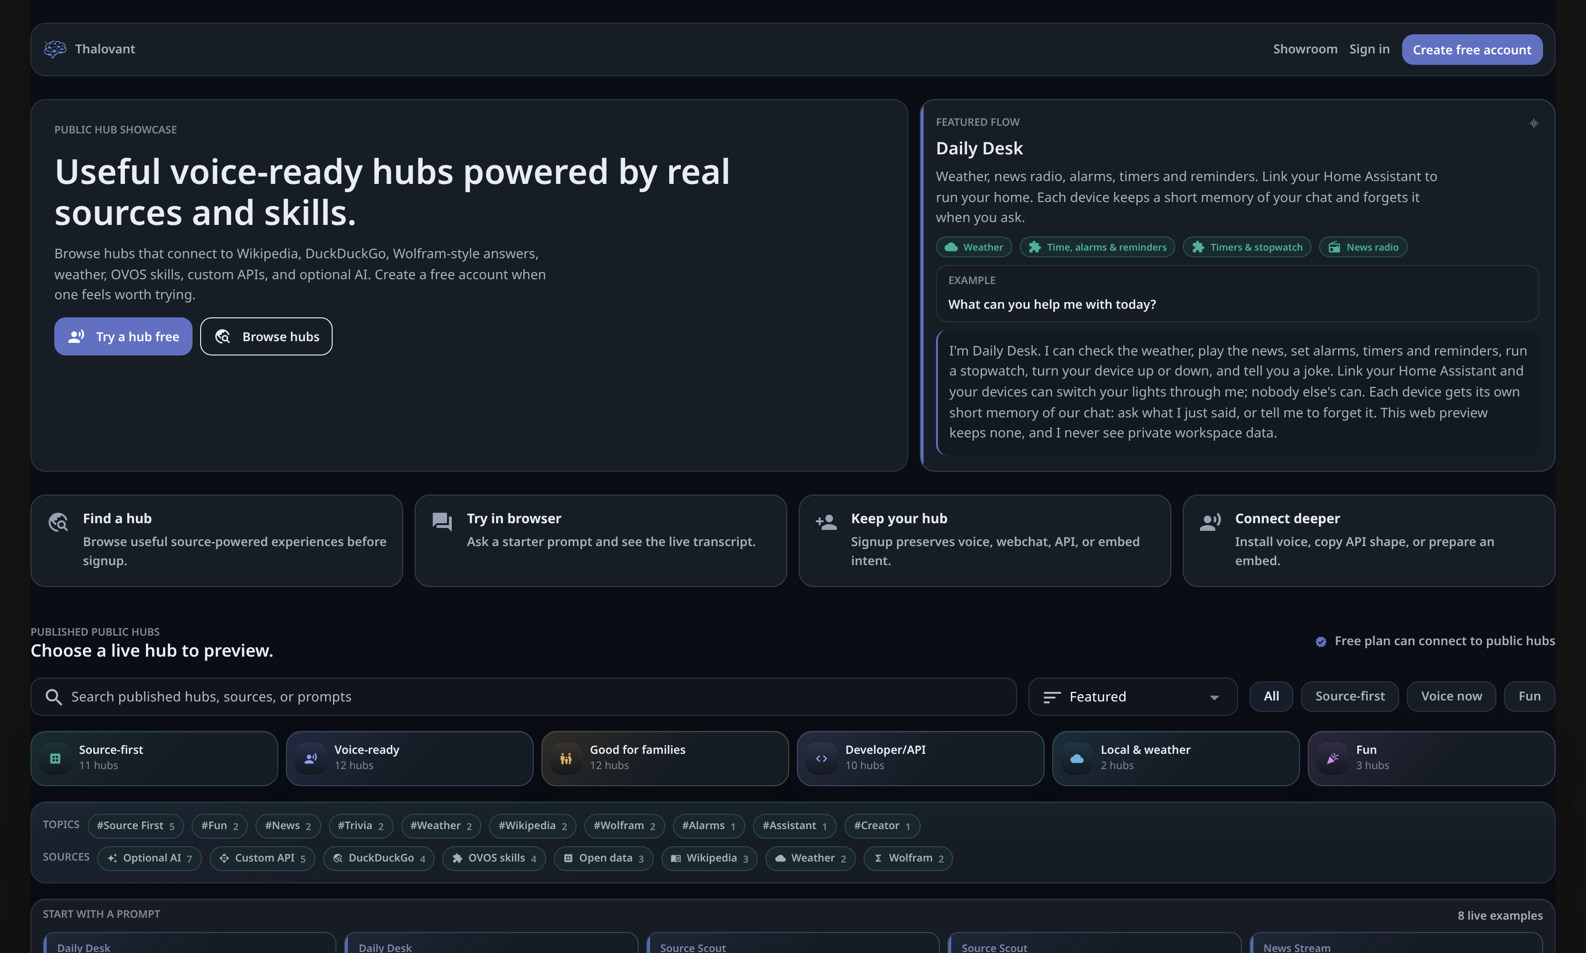The width and height of the screenshot is (1586, 953).
Task: Click the Good for families people icon
Action: point(566,759)
